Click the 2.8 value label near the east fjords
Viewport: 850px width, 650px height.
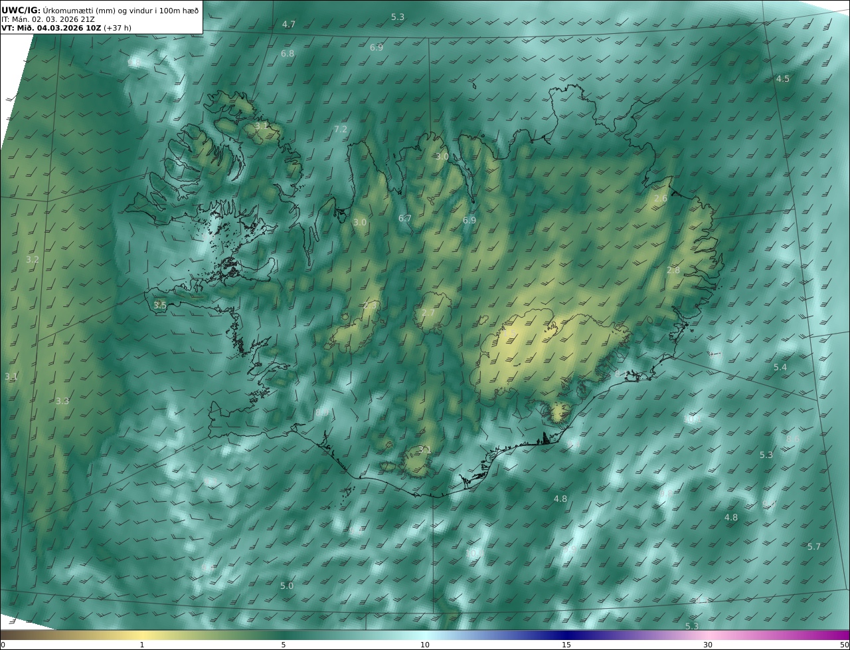point(673,271)
